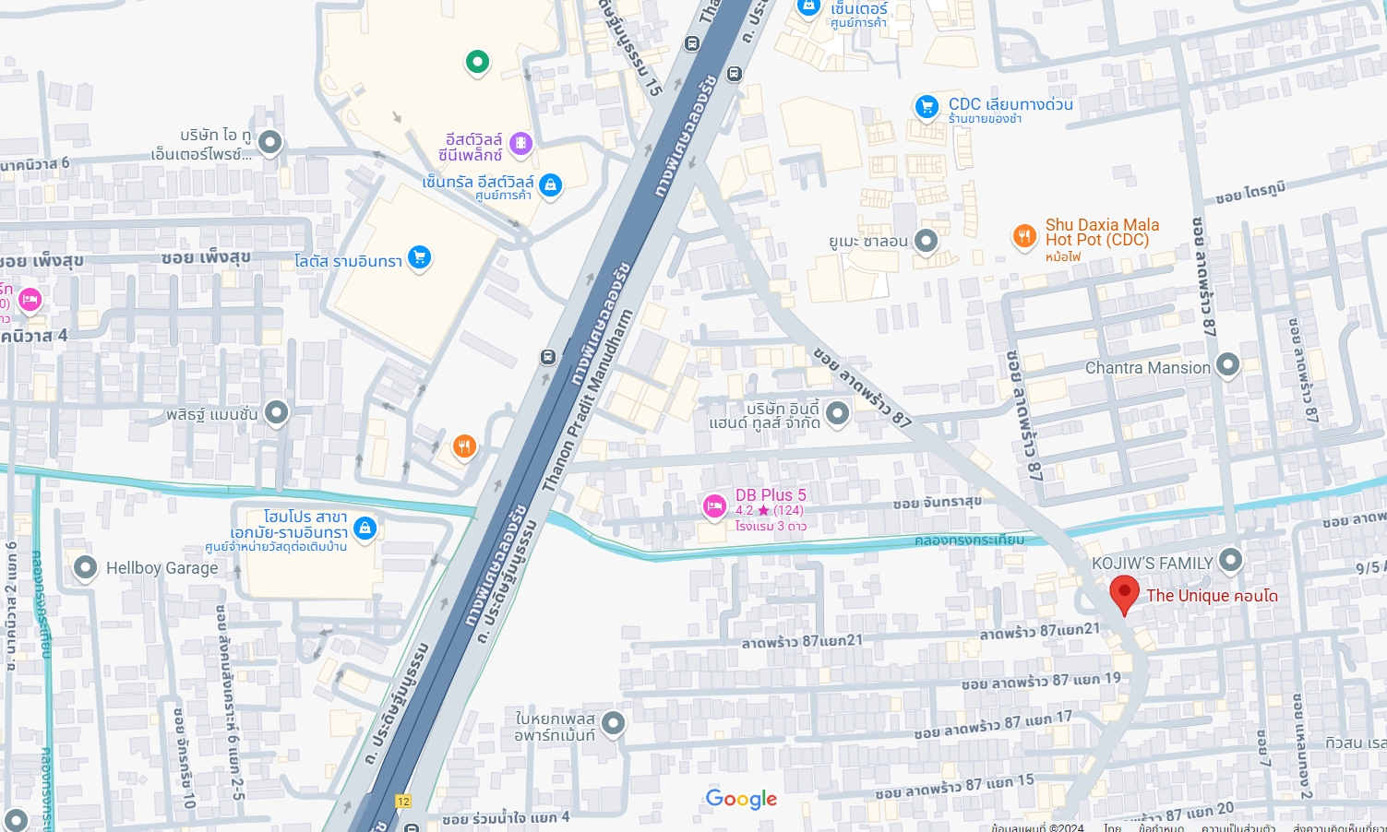Open the Yume Salon place marker
Viewport: 1387px width, 832px height.
(x=926, y=242)
